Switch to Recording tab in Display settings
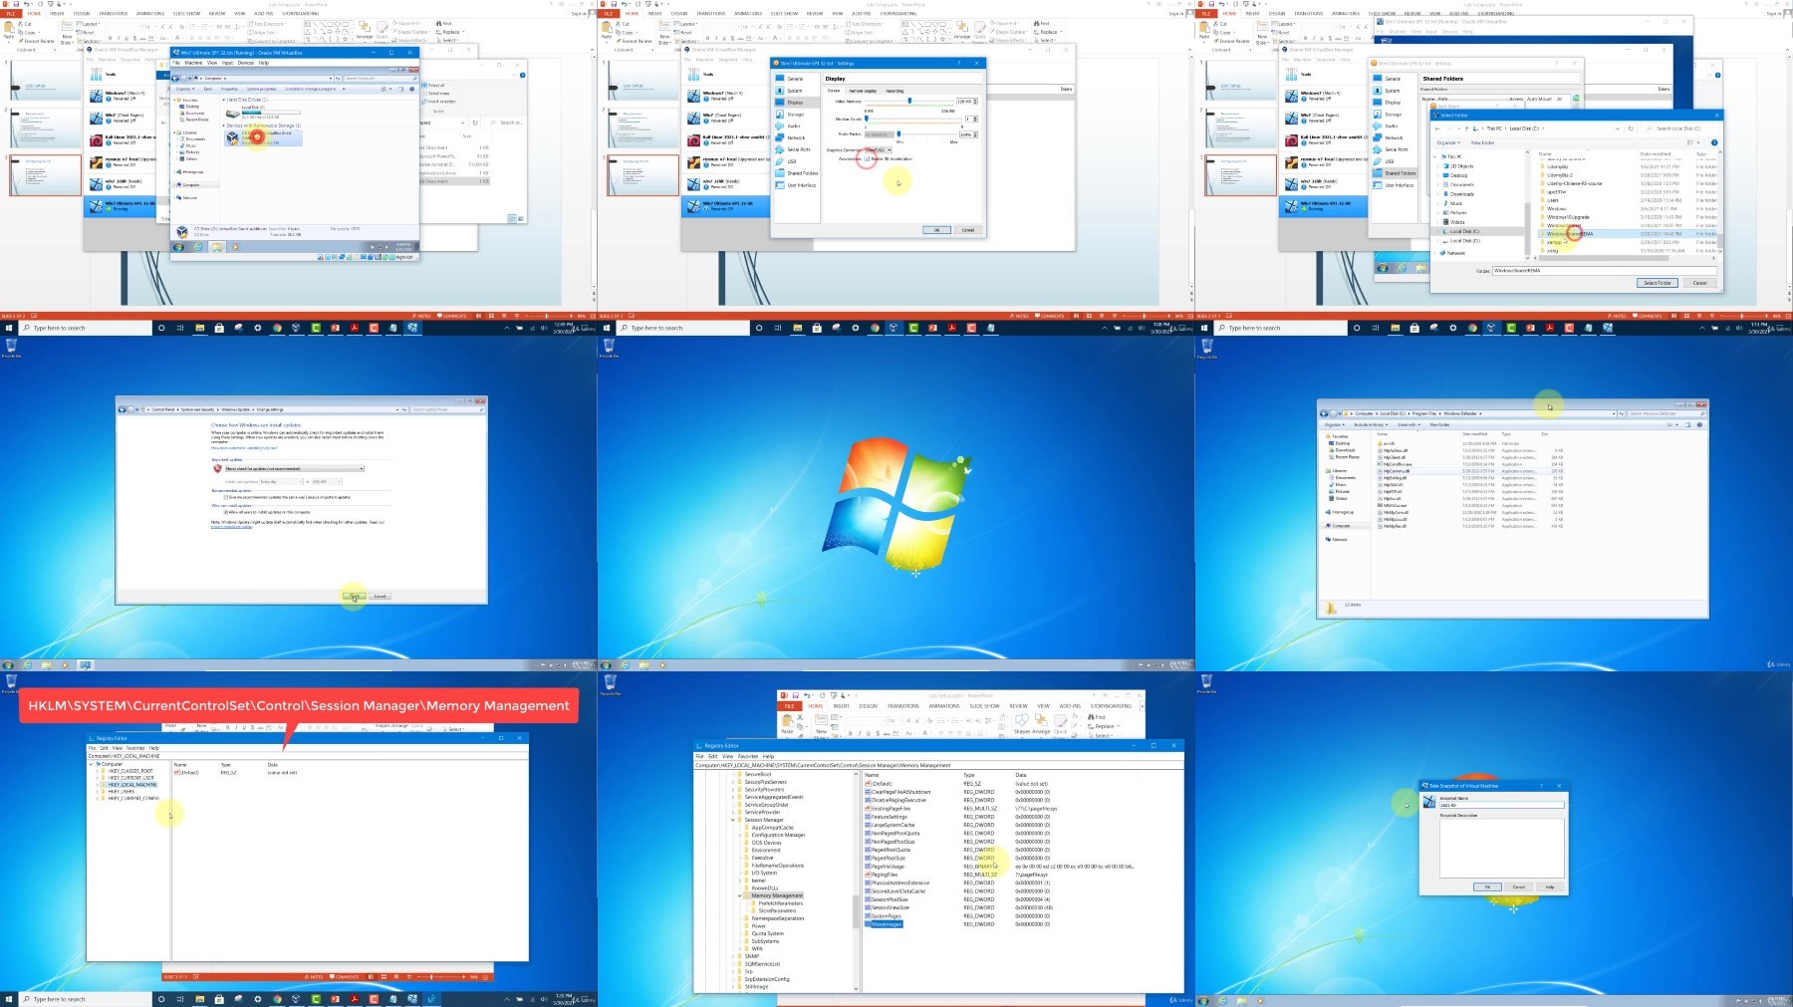 (x=895, y=91)
